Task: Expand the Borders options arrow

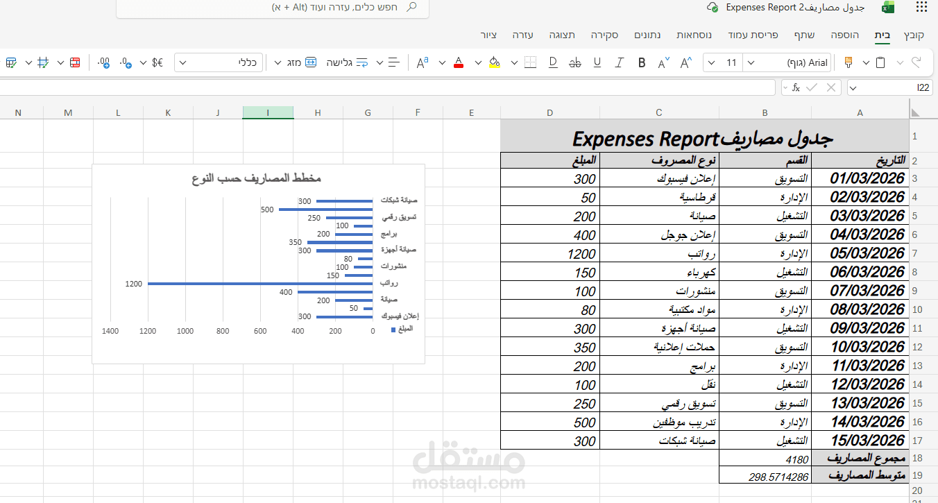Action: click(514, 62)
